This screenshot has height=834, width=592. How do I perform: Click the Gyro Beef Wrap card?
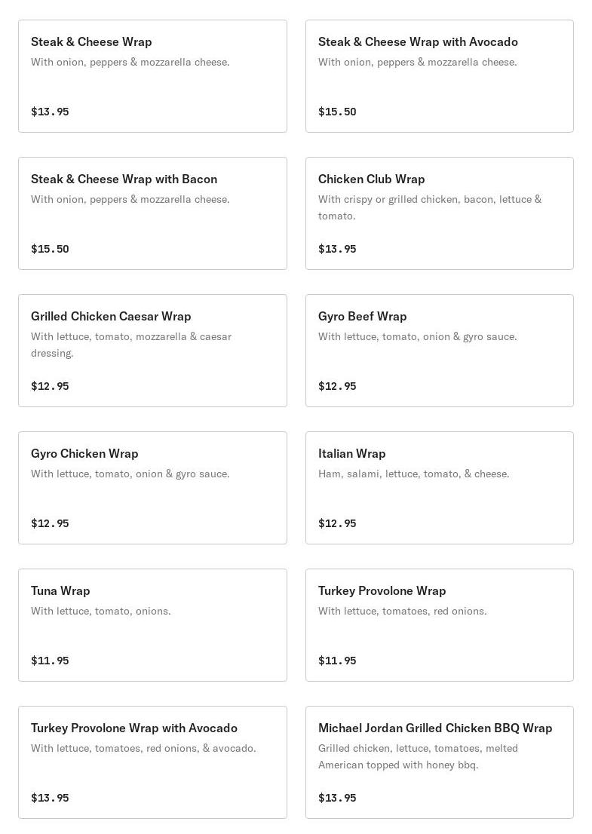[x=440, y=351]
